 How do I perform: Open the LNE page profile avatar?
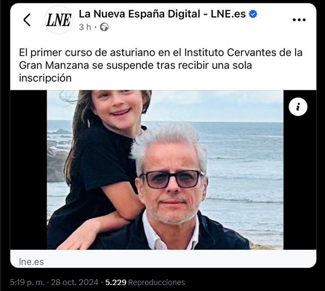point(59,20)
